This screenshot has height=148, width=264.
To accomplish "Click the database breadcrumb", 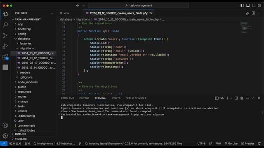I will (66, 19).
